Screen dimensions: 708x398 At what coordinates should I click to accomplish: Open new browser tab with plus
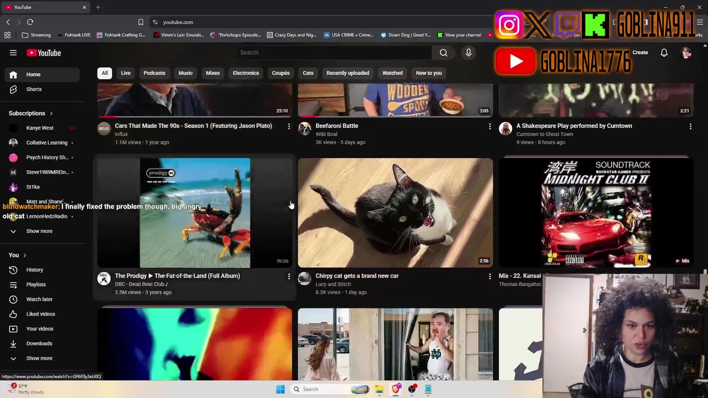98,7
